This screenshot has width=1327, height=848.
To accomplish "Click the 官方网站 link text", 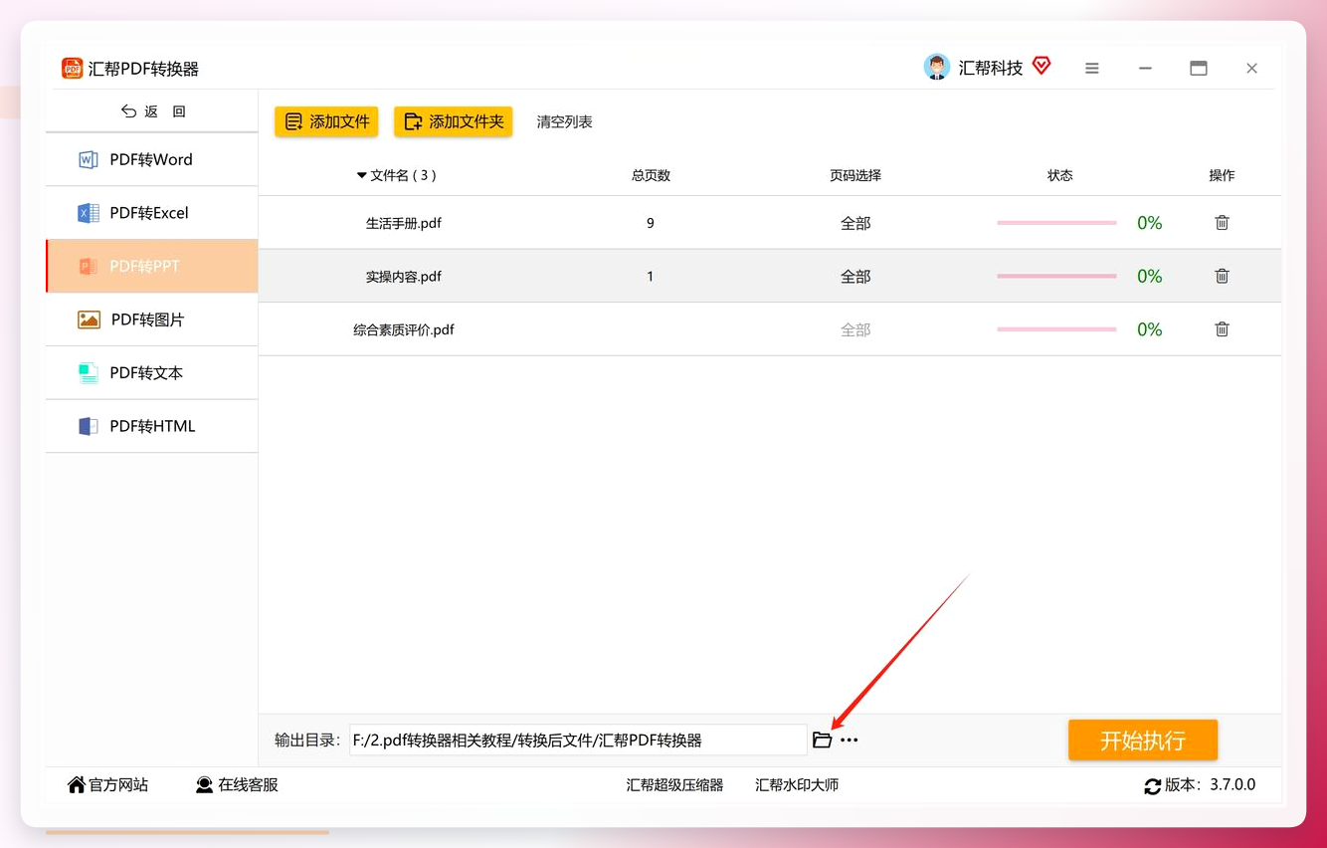I will 118,785.
